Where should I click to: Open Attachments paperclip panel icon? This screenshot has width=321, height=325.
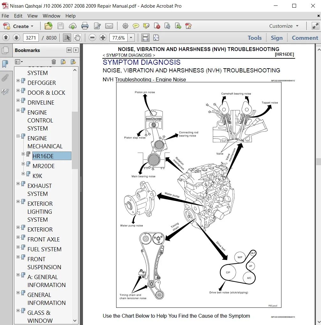(x=5, y=78)
